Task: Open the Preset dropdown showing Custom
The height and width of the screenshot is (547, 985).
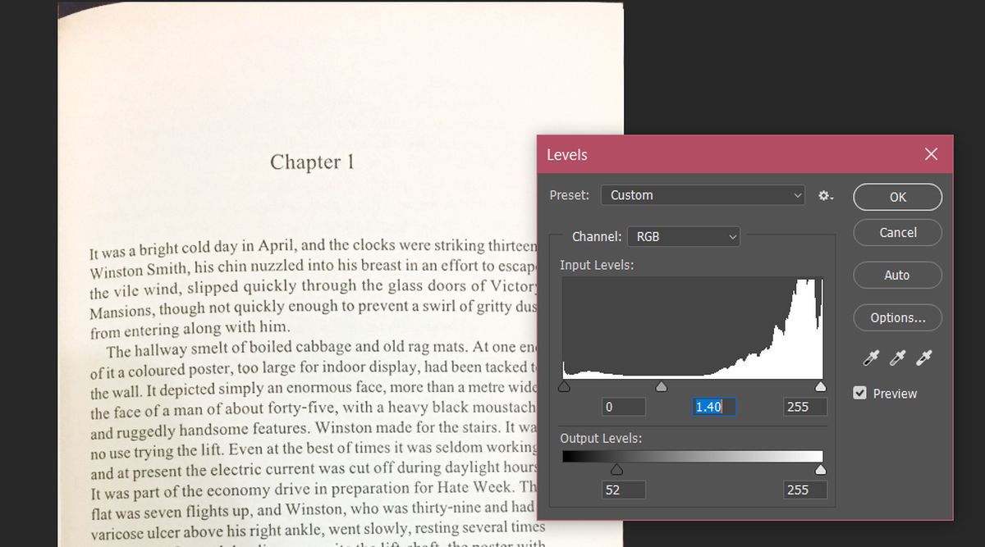Action: click(x=702, y=195)
